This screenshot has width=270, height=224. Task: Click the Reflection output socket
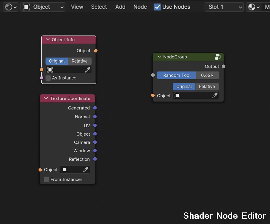click(x=95, y=159)
